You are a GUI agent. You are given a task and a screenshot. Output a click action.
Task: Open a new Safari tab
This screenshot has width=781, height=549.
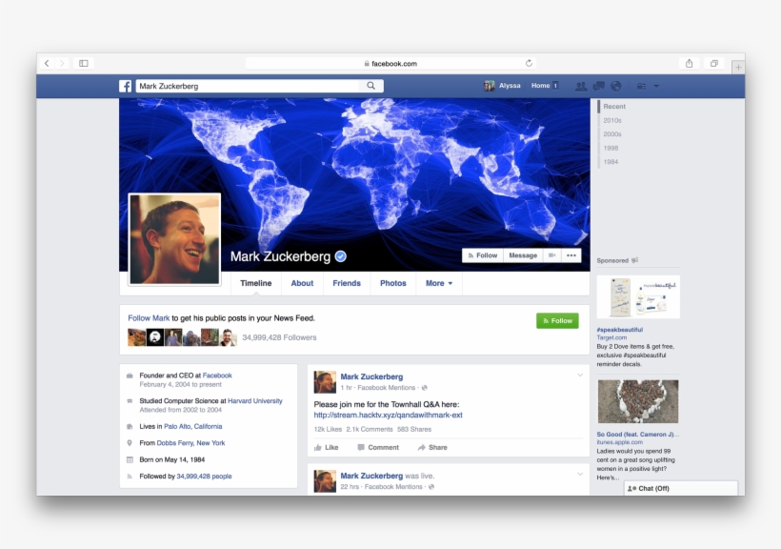(x=738, y=67)
